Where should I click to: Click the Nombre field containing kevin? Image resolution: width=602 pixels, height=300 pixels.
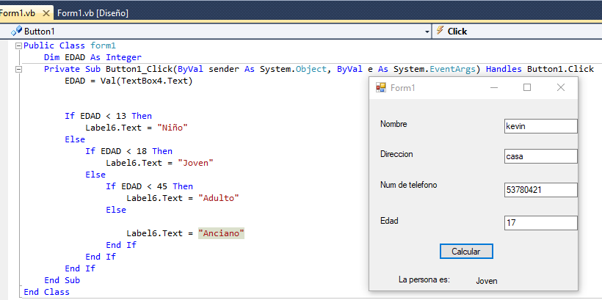(540, 126)
